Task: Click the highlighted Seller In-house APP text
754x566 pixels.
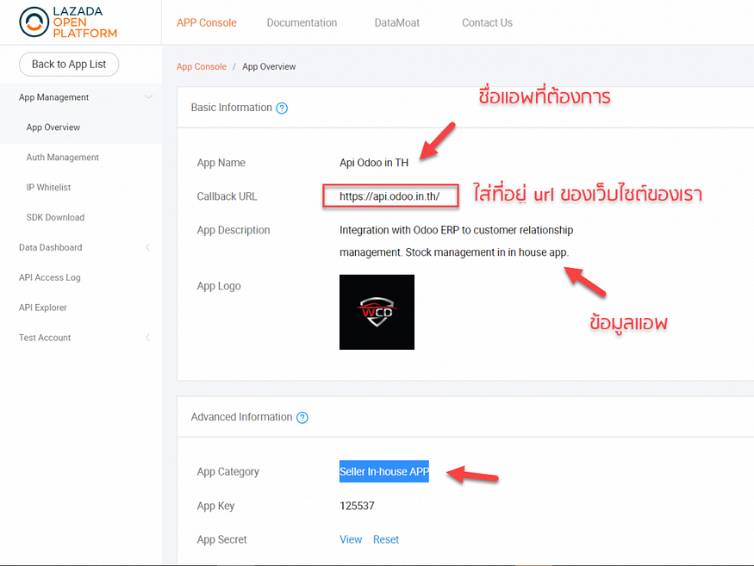Action: pos(384,472)
